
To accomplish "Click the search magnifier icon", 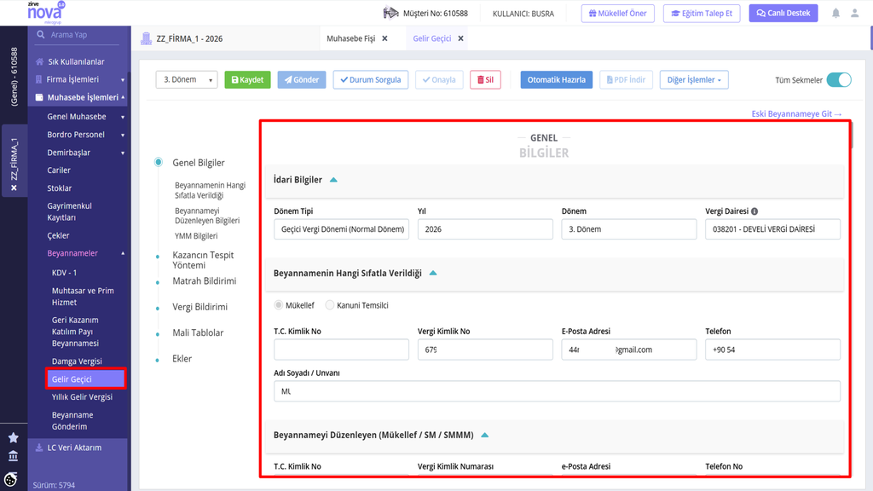I will [x=41, y=34].
